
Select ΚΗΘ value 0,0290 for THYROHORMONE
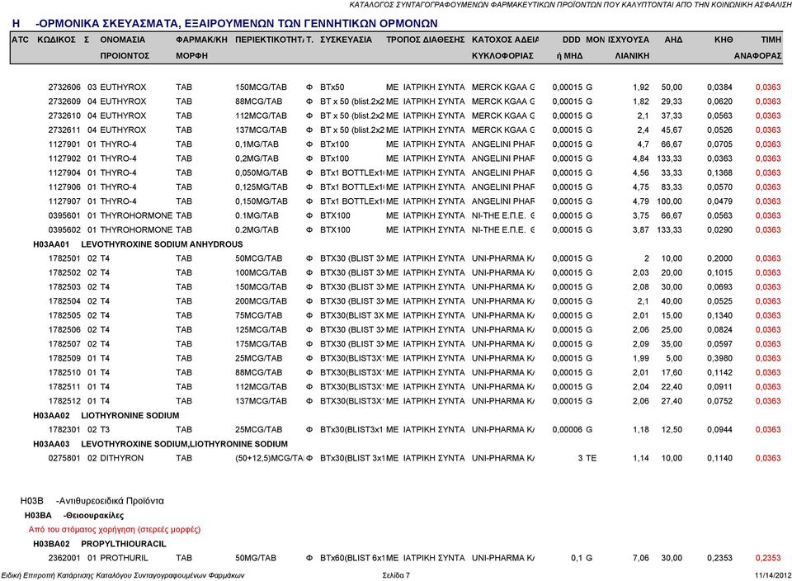(719, 230)
